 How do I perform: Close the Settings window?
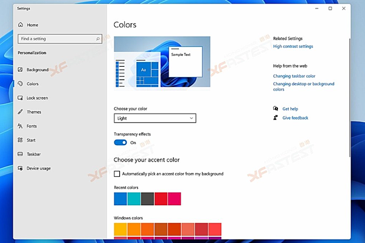click(x=344, y=9)
